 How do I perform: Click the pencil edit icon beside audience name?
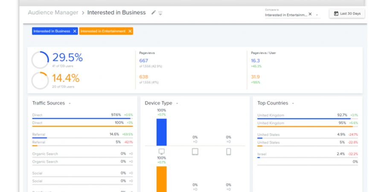154,13
